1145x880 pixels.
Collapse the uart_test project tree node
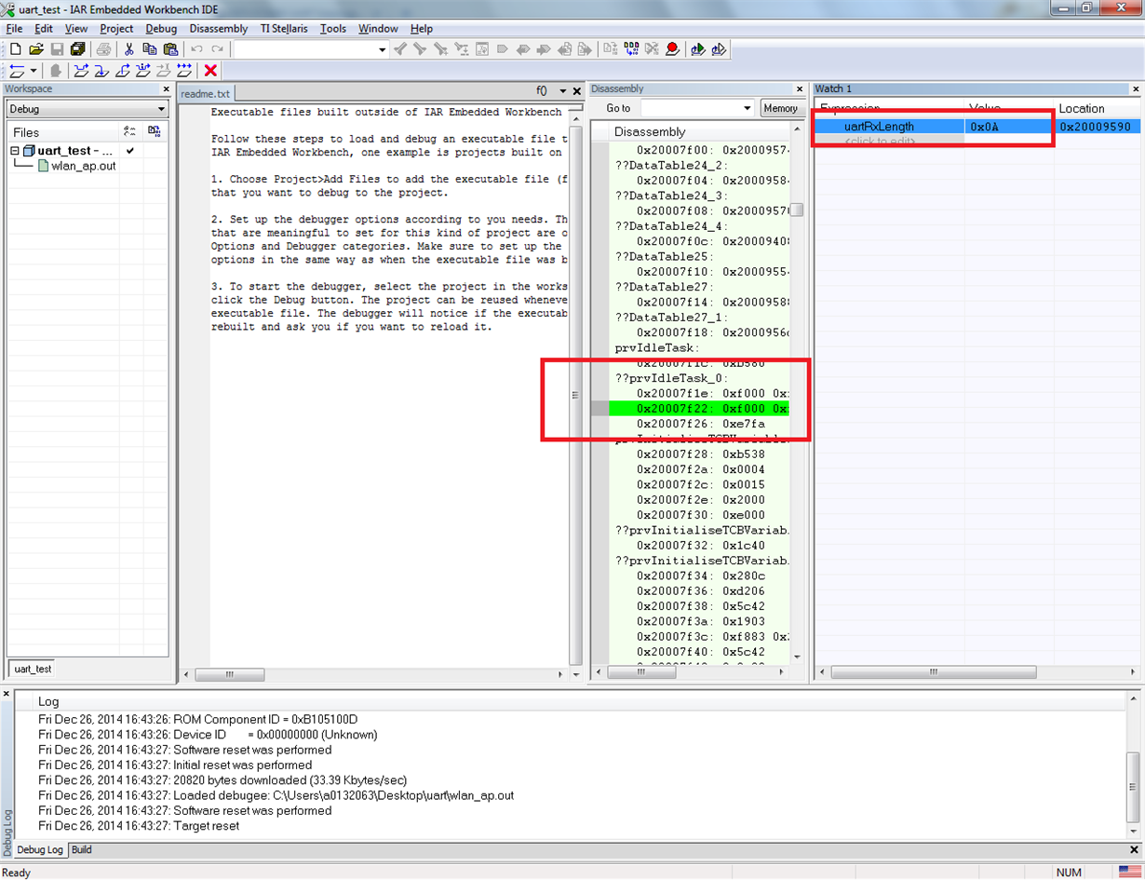pyautogui.click(x=15, y=151)
